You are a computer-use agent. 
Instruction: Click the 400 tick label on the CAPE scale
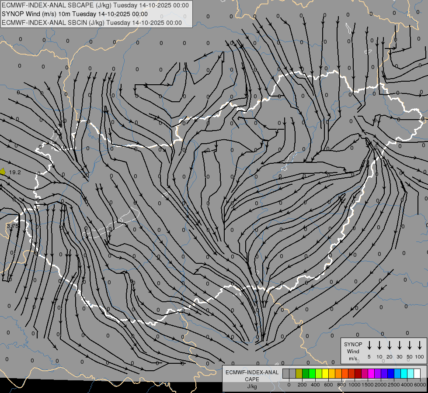315,385
